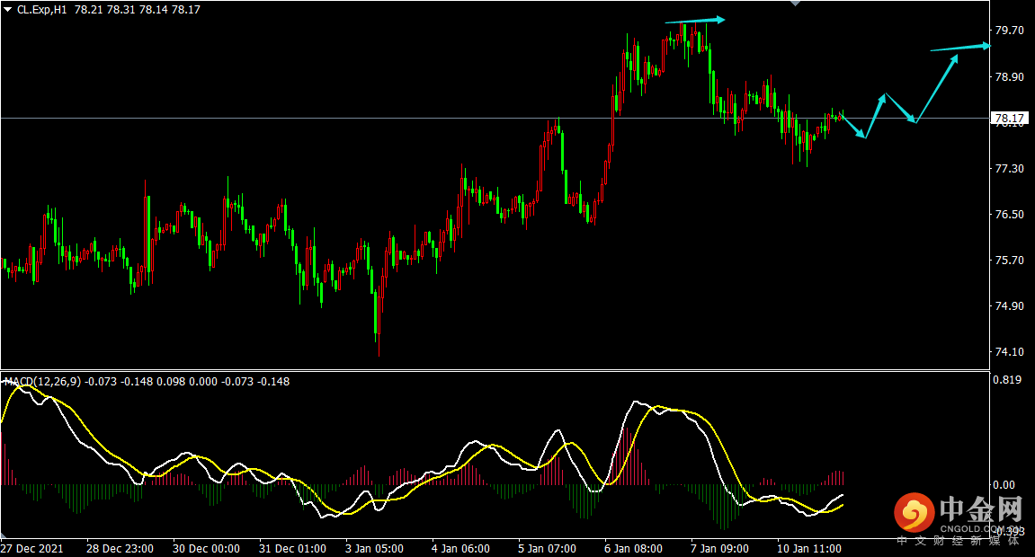The image size is (1035, 557).
Task: Open the chart menu triangle beside CL.Exp,H1
Action: coord(8,9)
